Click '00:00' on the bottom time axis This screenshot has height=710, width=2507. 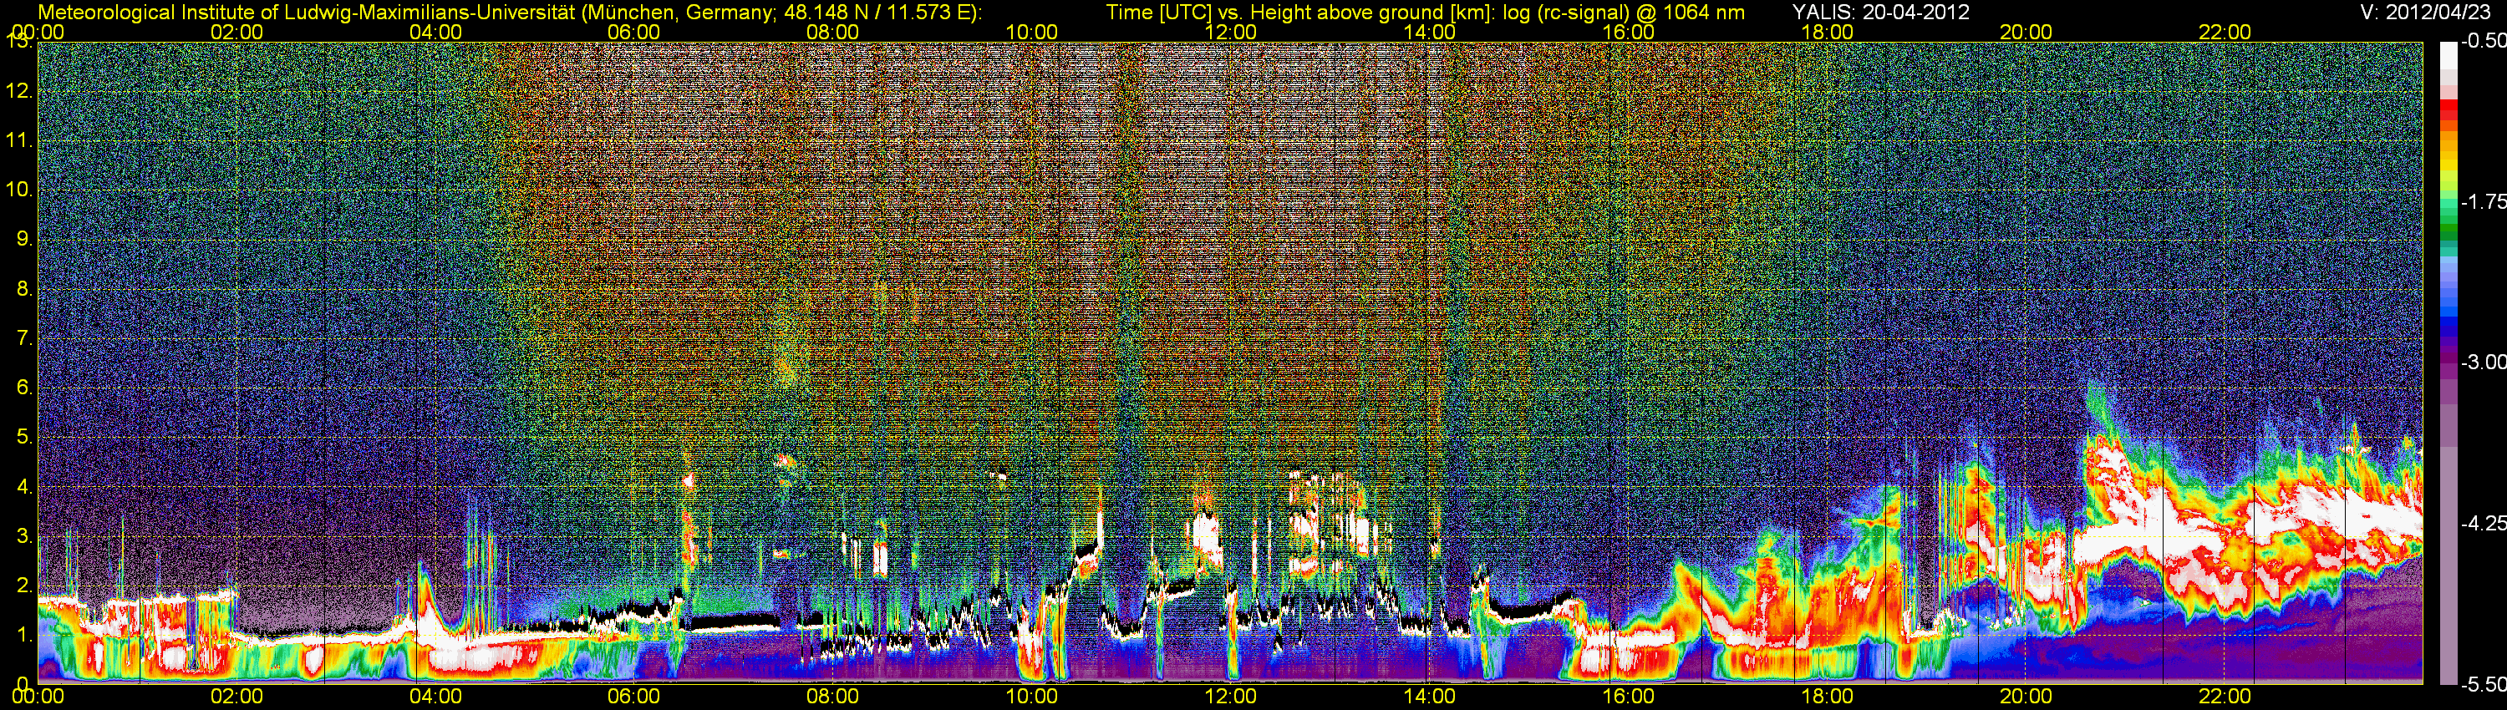(x=38, y=697)
